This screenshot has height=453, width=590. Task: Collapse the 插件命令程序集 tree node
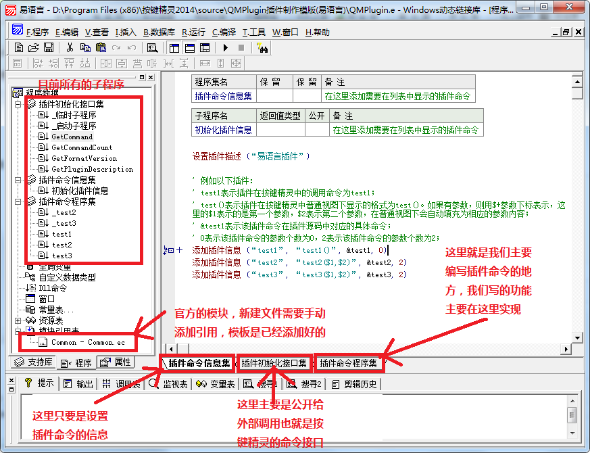point(18,201)
